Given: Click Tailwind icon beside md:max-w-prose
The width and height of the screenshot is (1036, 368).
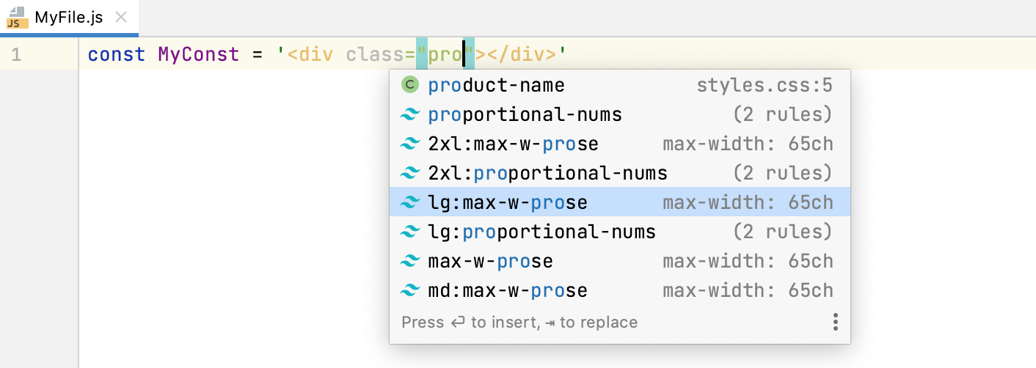Looking at the screenshot, I should pos(409,291).
